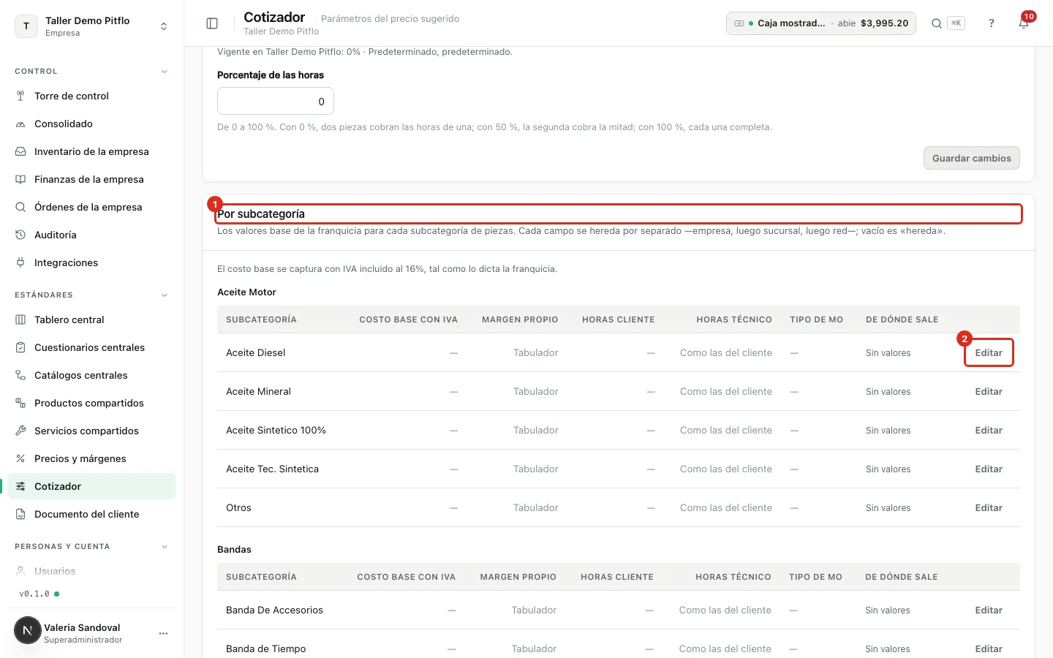Edit the Aceite Sintetico 100% row
Viewport: 1053px width, 658px height.
tap(989, 430)
